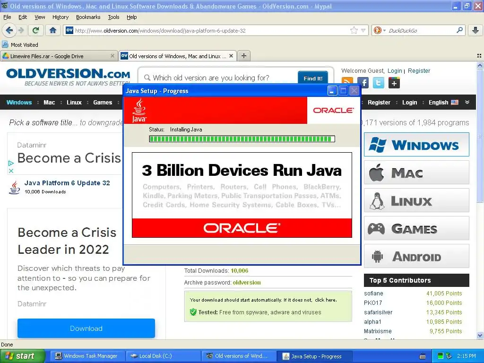The image size is (484, 363).
Task: Open the large LINUX category button
Action: pyautogui.click(x=416, y=200)
